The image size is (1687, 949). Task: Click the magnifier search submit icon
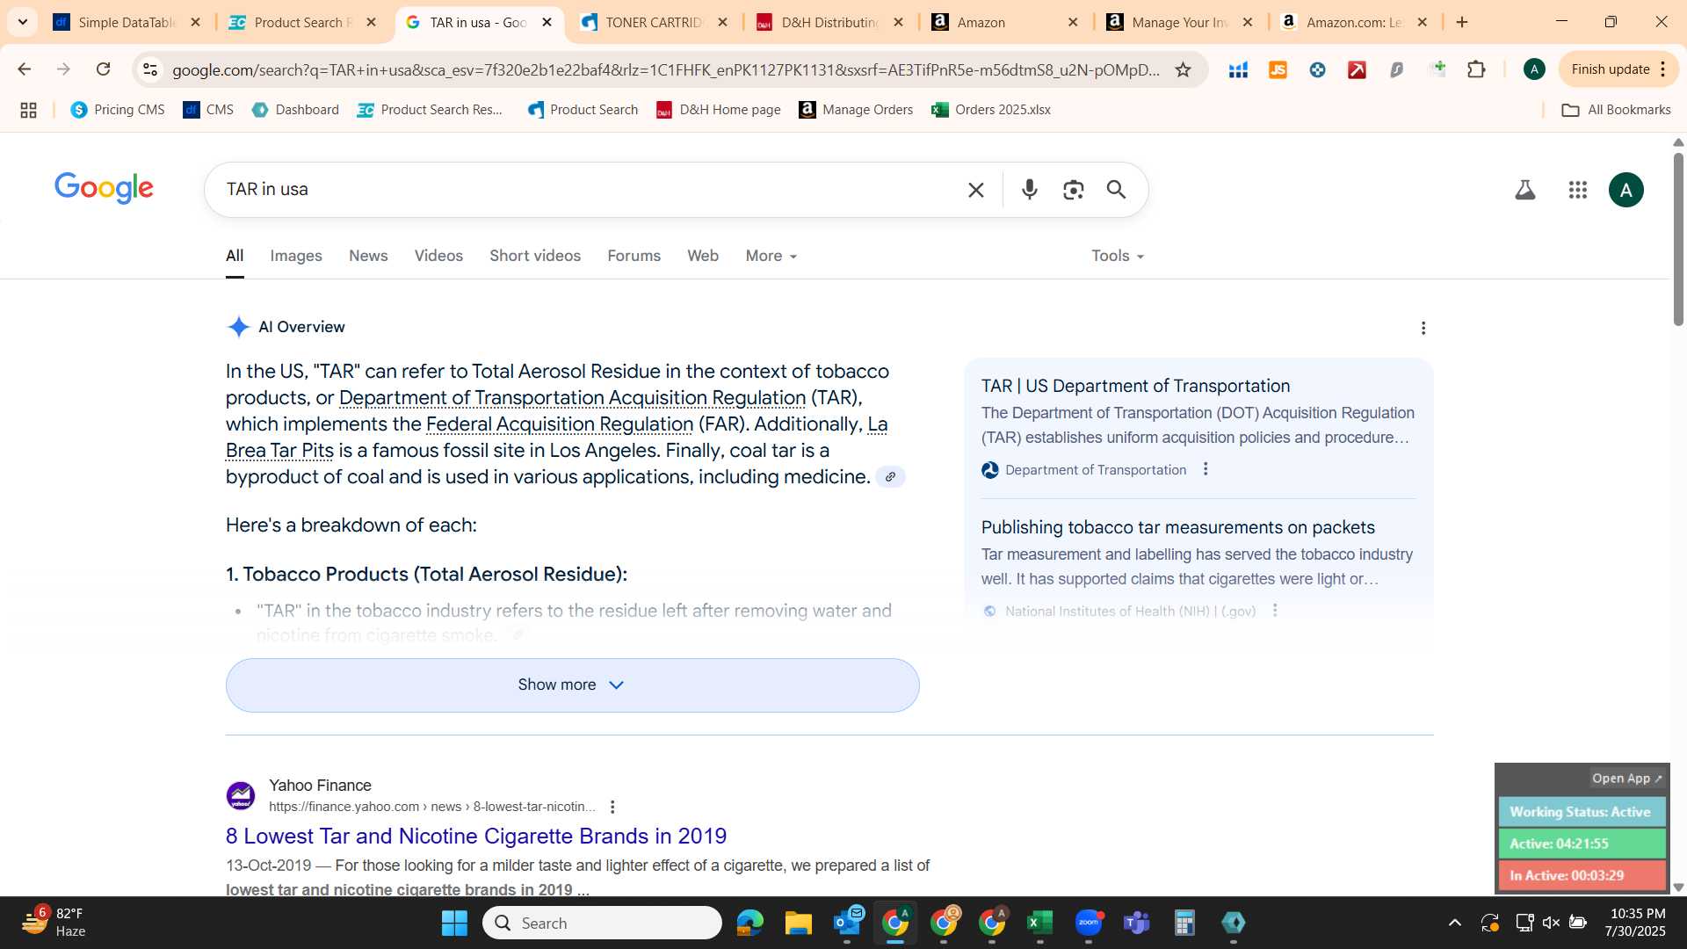coord(1116,190)
